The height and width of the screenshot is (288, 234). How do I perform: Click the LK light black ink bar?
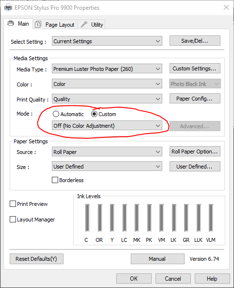point(174,218)
